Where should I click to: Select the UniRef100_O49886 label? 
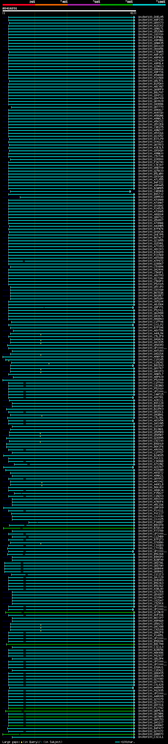click(151, 104)
